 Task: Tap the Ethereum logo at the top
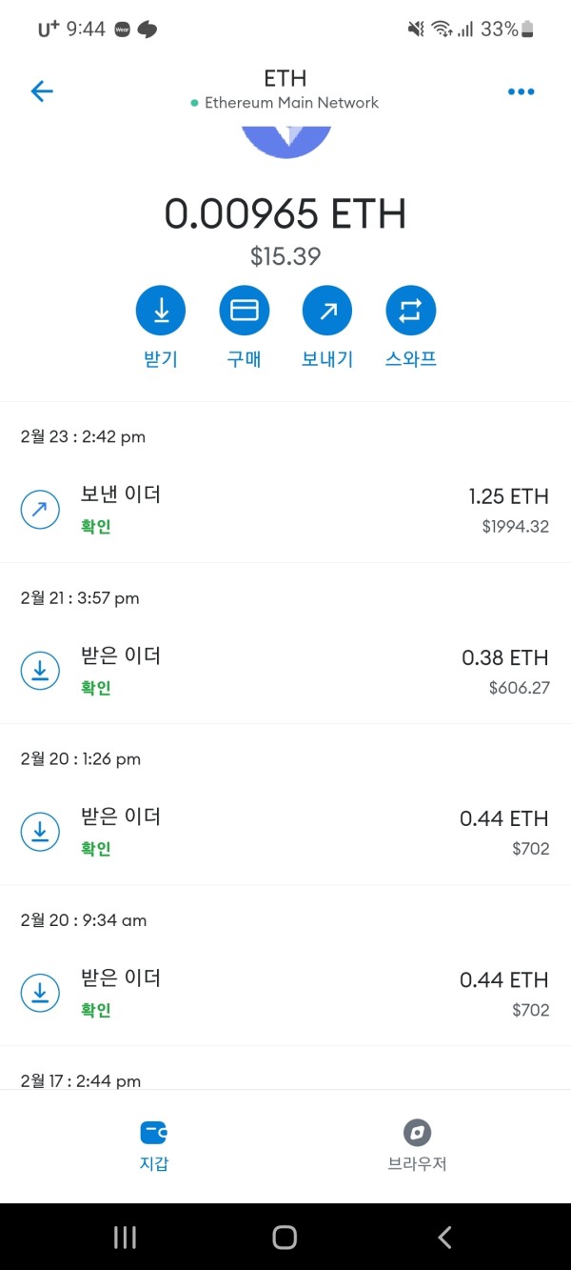(286, 139)
